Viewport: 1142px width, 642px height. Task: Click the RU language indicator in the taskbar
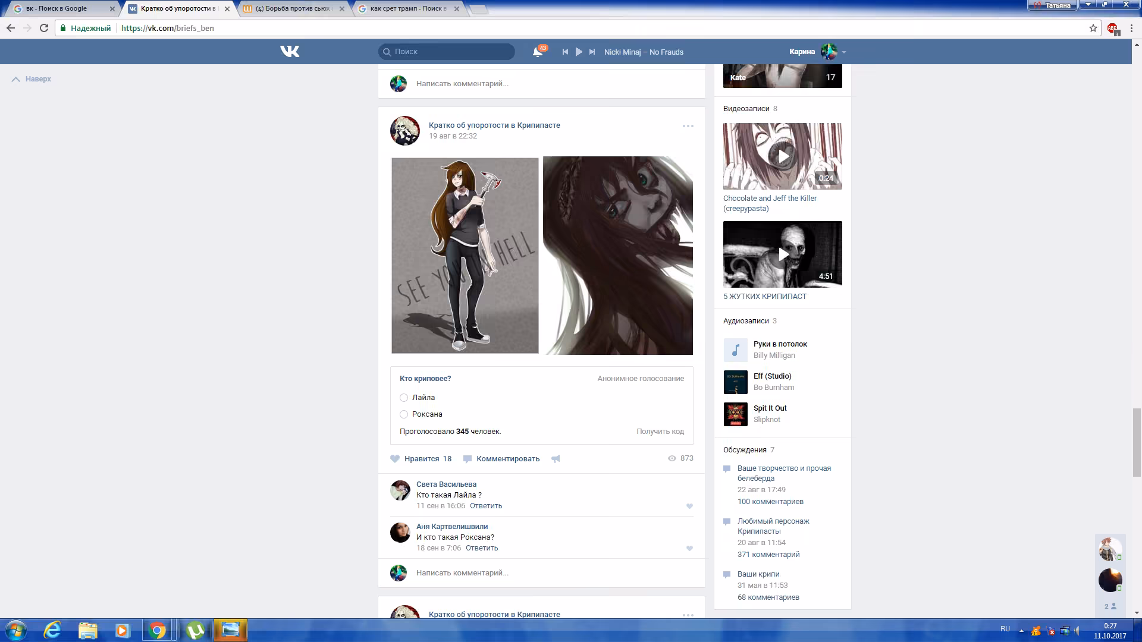1005,629
